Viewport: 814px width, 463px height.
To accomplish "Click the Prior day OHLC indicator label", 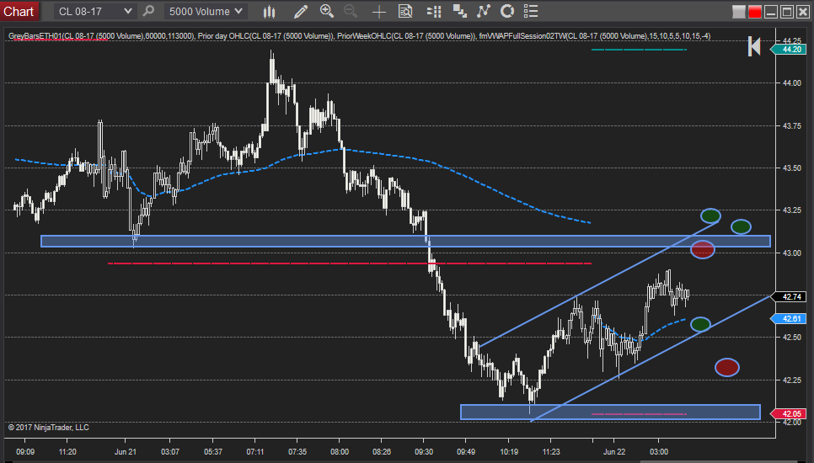I will coord(265,35).
